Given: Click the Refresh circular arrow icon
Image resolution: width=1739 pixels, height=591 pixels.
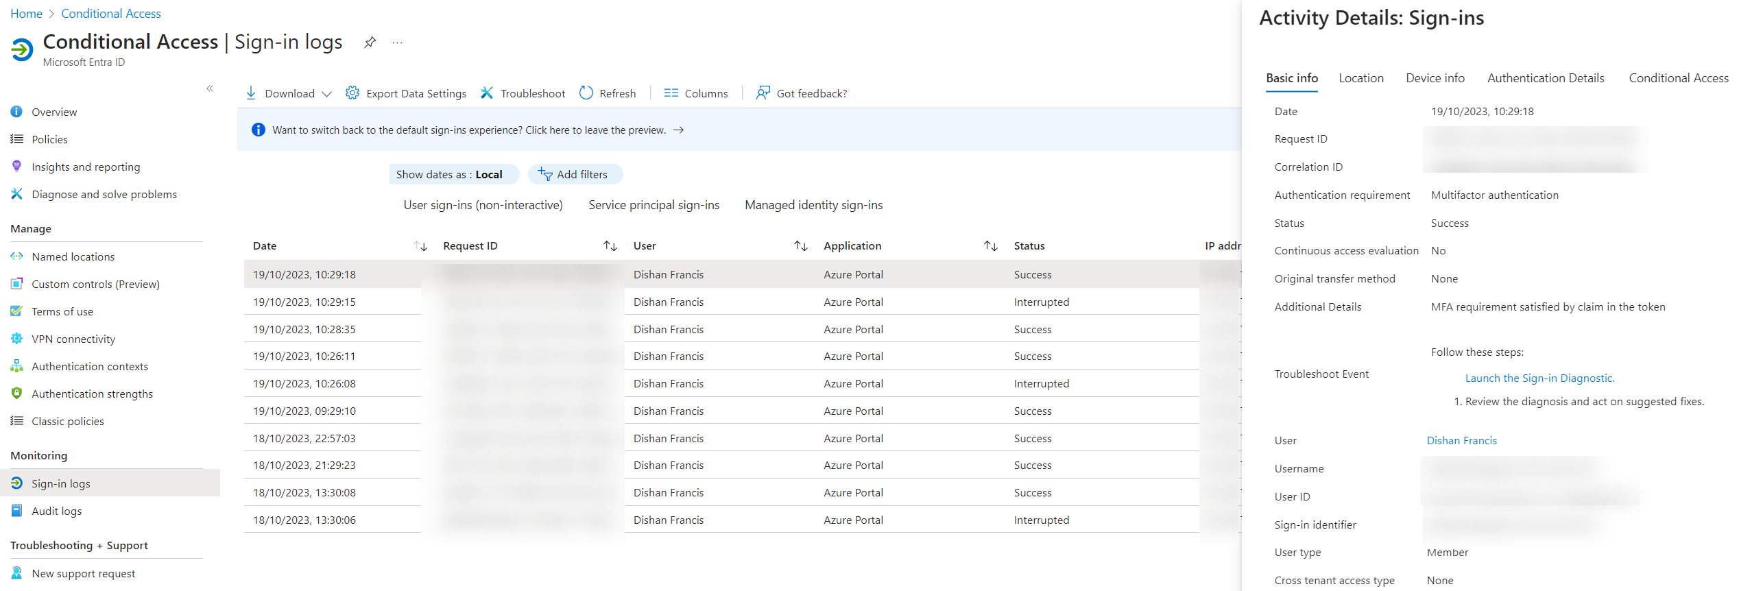Looking at the screenshot, I should click(x=586, y=93).
